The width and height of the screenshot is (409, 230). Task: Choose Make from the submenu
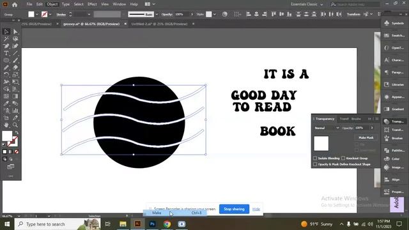pyautogui.click(x=174, y=213)
